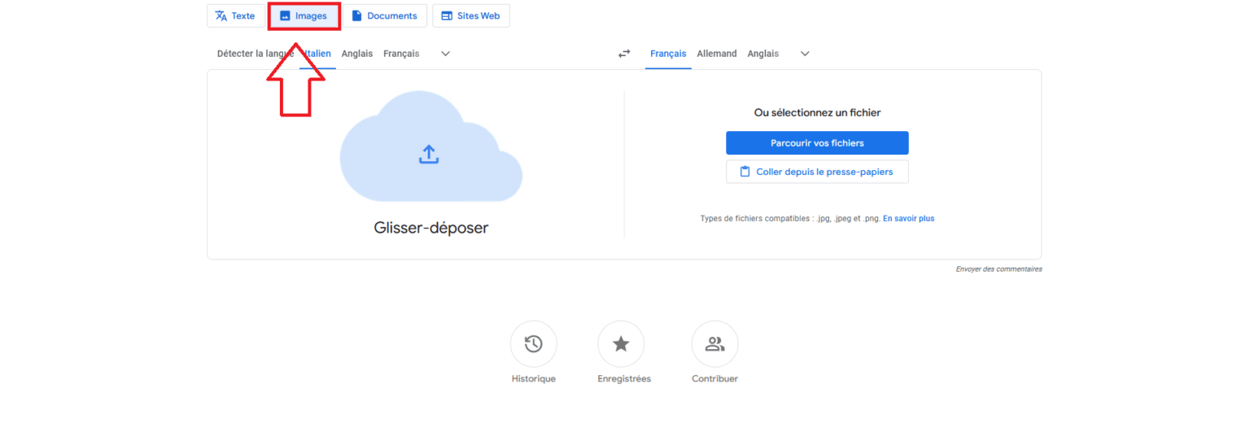Switch to the Sites Web tab
The height and width of the screenshot is (432, 1250).
pos(470,16)
